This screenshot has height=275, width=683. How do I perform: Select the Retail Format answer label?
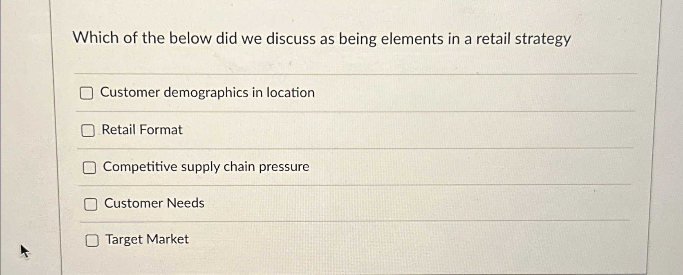click(142, 130)
